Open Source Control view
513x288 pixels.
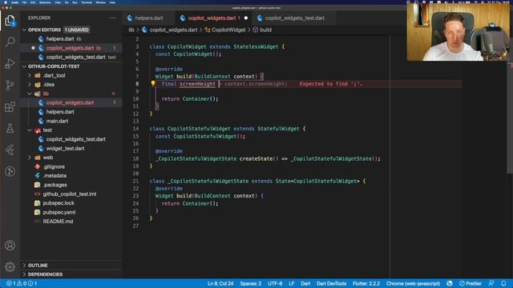(x=10, y=86)
